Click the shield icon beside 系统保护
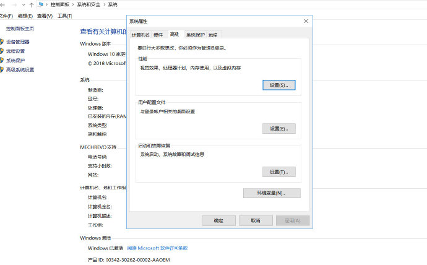The width and height of the screenshot is (427, 265). (2, 61)
